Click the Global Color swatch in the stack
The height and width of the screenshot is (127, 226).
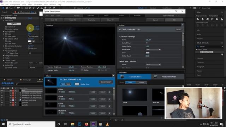click(77, 84)
